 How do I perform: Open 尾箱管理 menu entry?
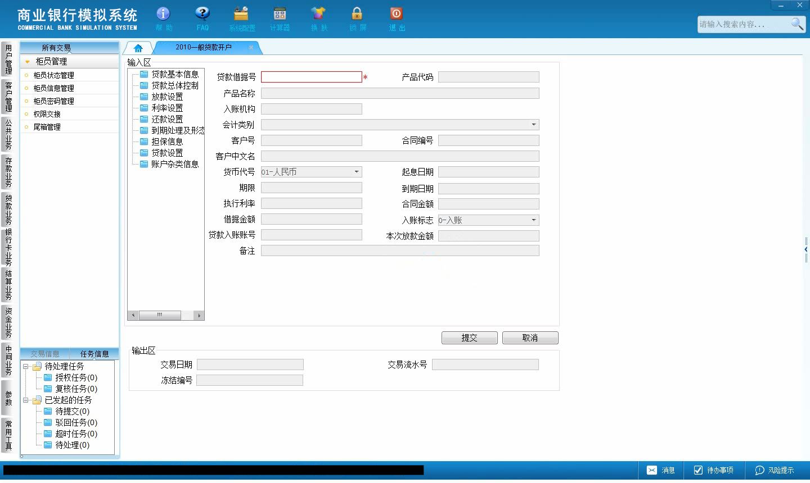point(70,127)
